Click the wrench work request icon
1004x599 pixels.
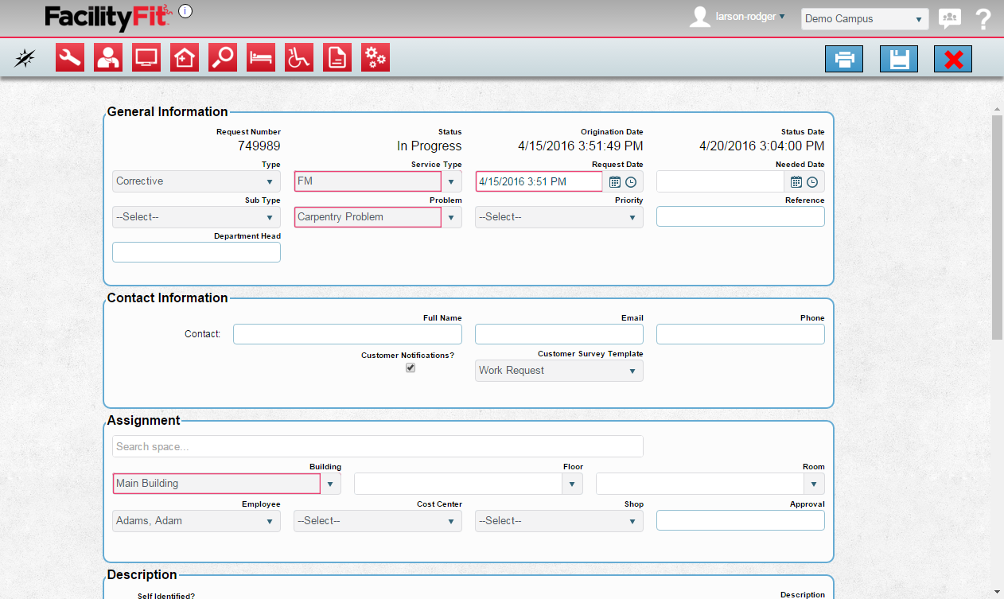(x=70, y=57)
